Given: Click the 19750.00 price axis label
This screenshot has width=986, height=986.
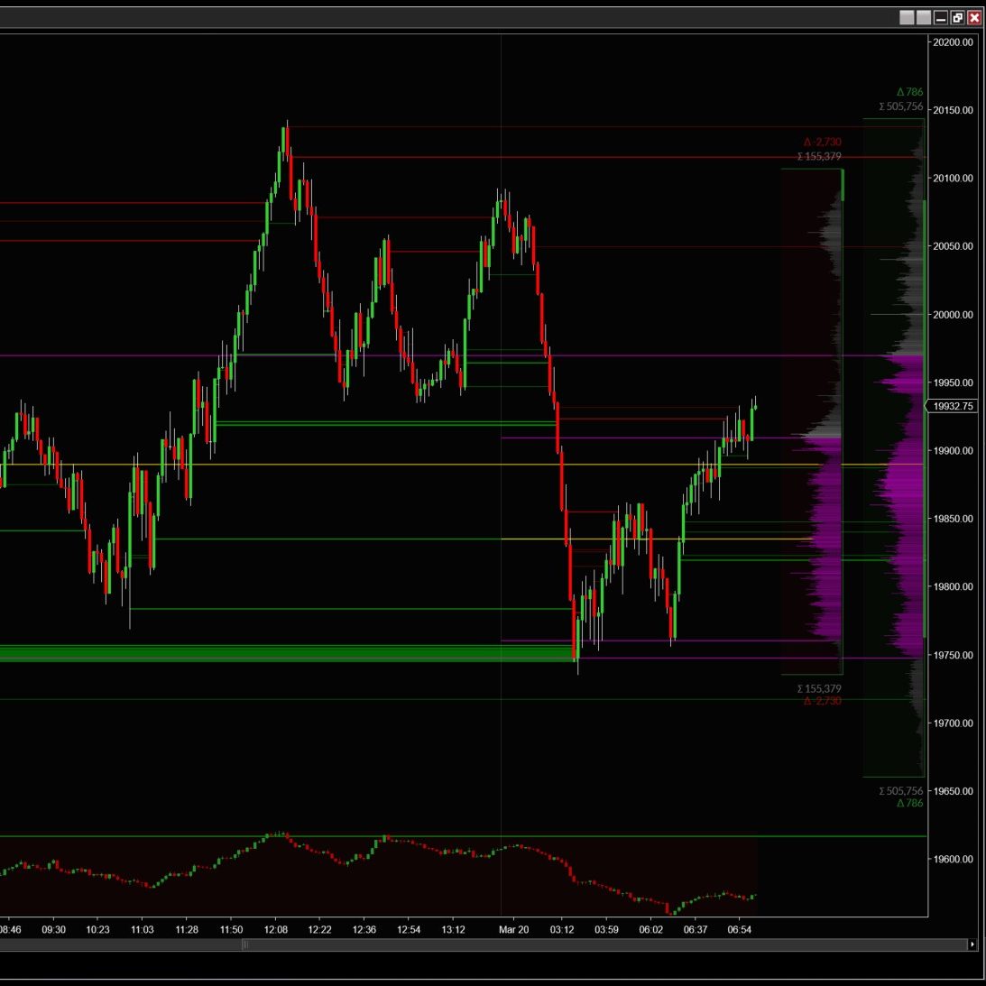Looking at the screenshot, I should 954,655.
